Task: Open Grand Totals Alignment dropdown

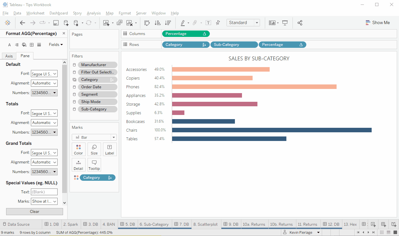Action: pos(44,162)
